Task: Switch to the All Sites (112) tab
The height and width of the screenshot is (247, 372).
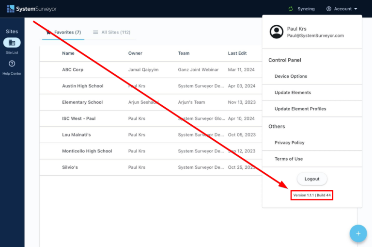Action: [111, 32]
